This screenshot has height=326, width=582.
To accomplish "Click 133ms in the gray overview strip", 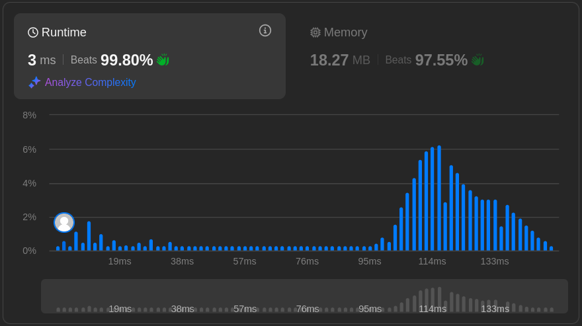I will coord(495,309).
